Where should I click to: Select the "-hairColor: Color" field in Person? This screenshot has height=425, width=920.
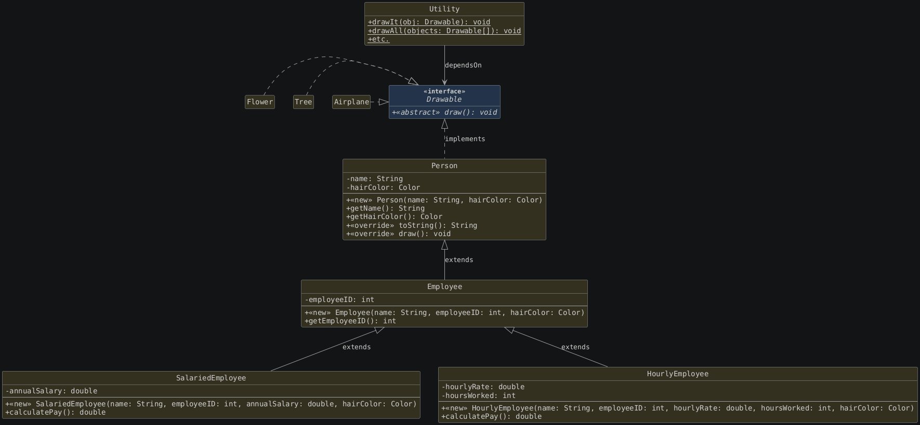point(383,188)
